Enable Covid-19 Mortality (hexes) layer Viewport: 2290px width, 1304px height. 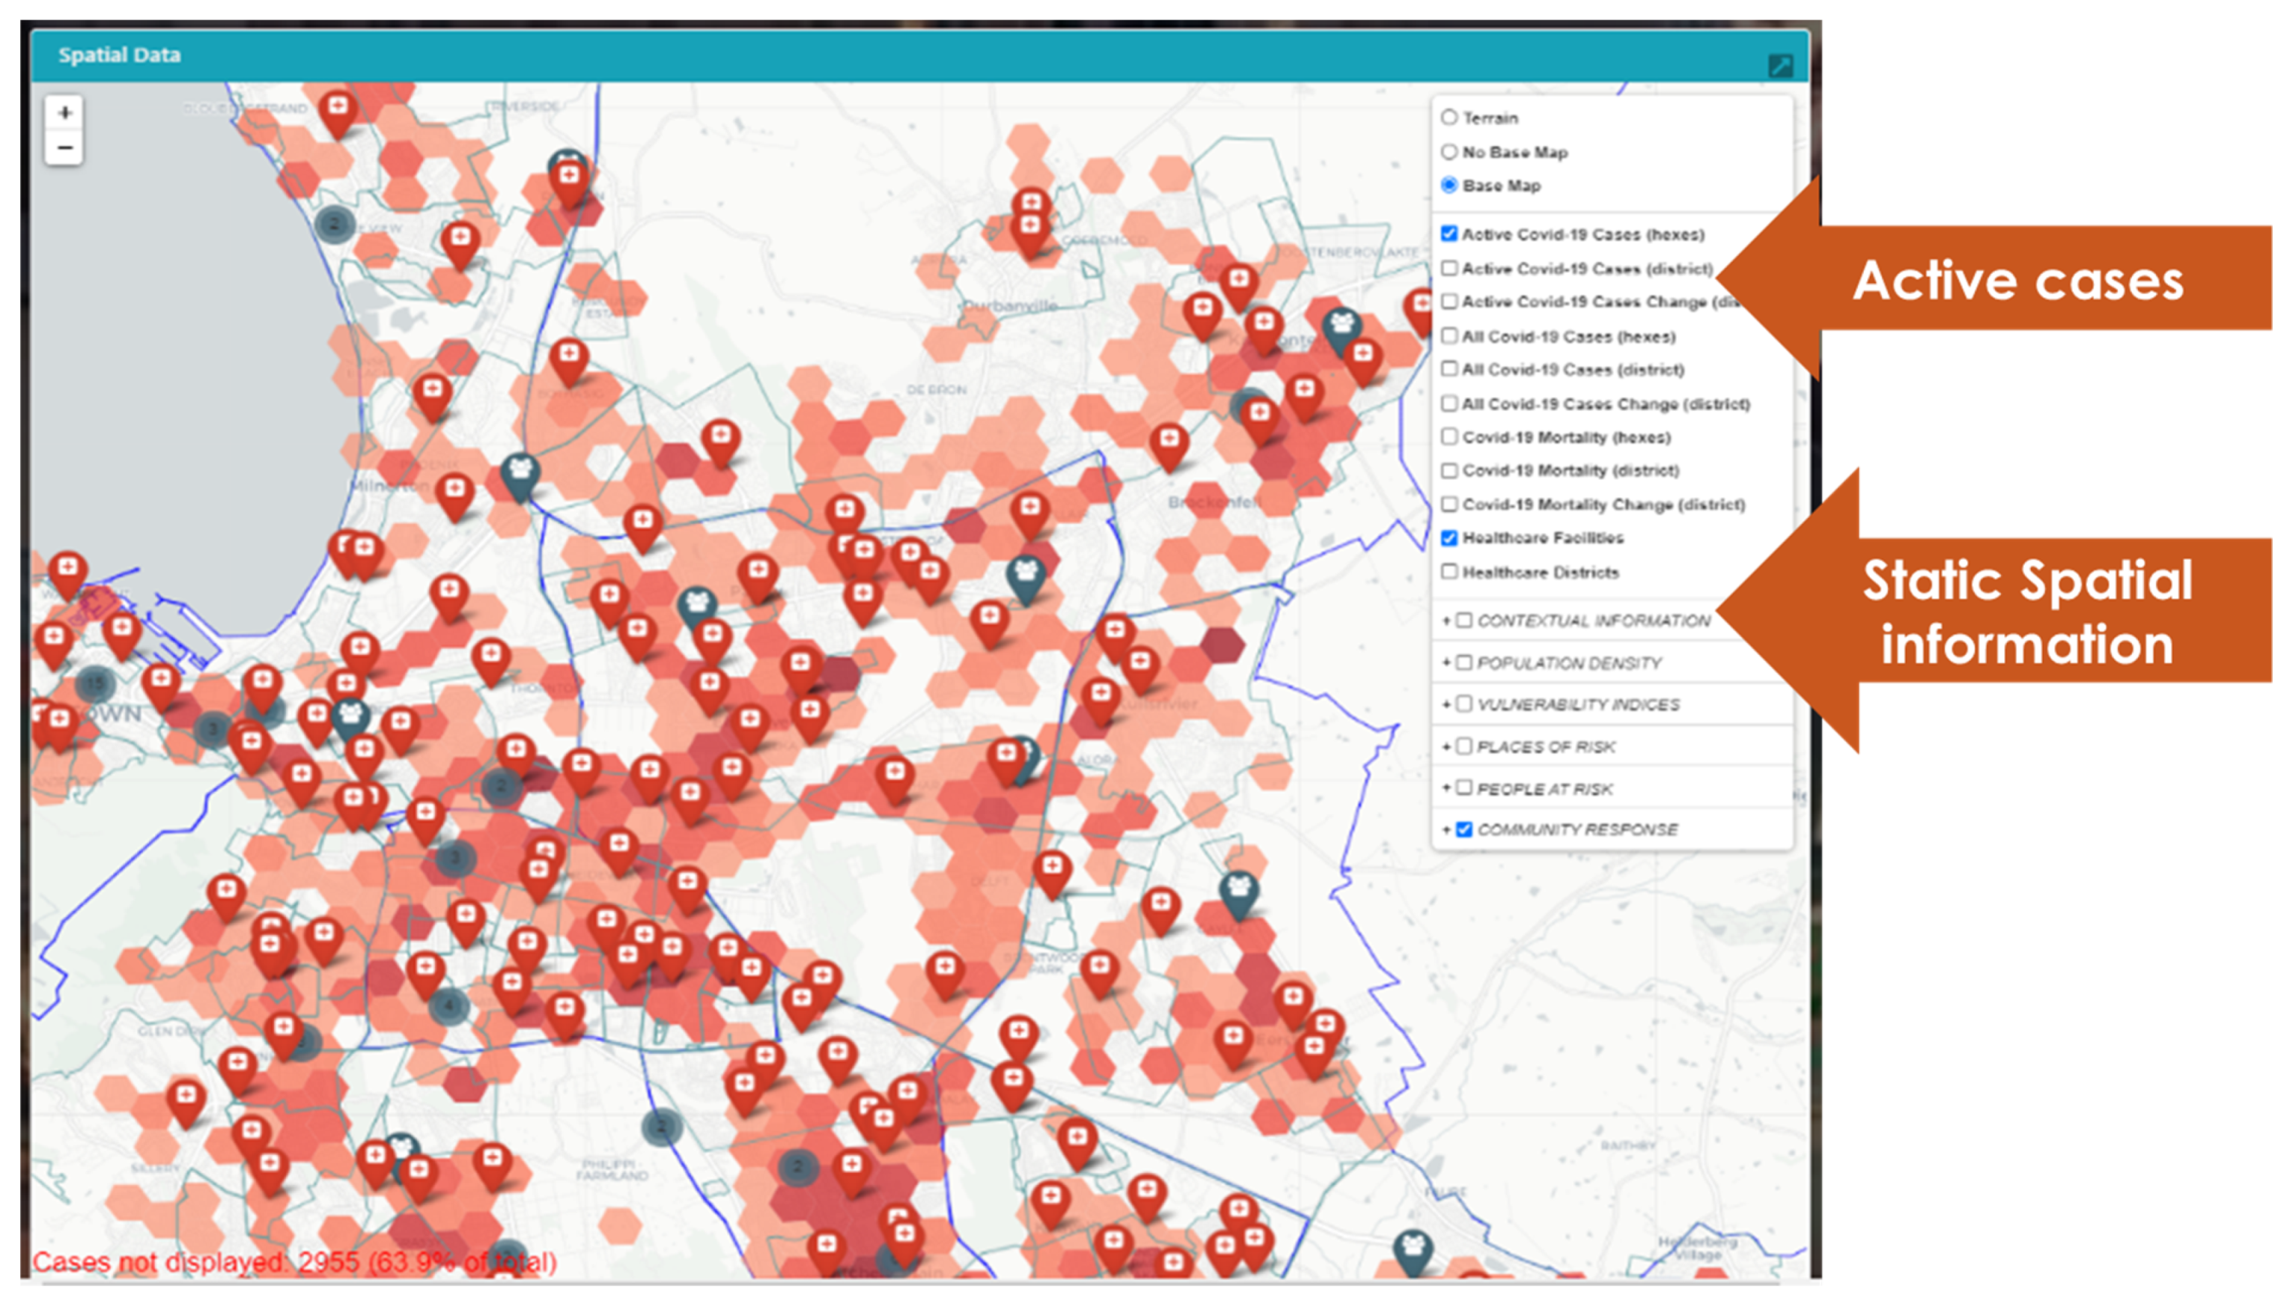coord(1448,437)
